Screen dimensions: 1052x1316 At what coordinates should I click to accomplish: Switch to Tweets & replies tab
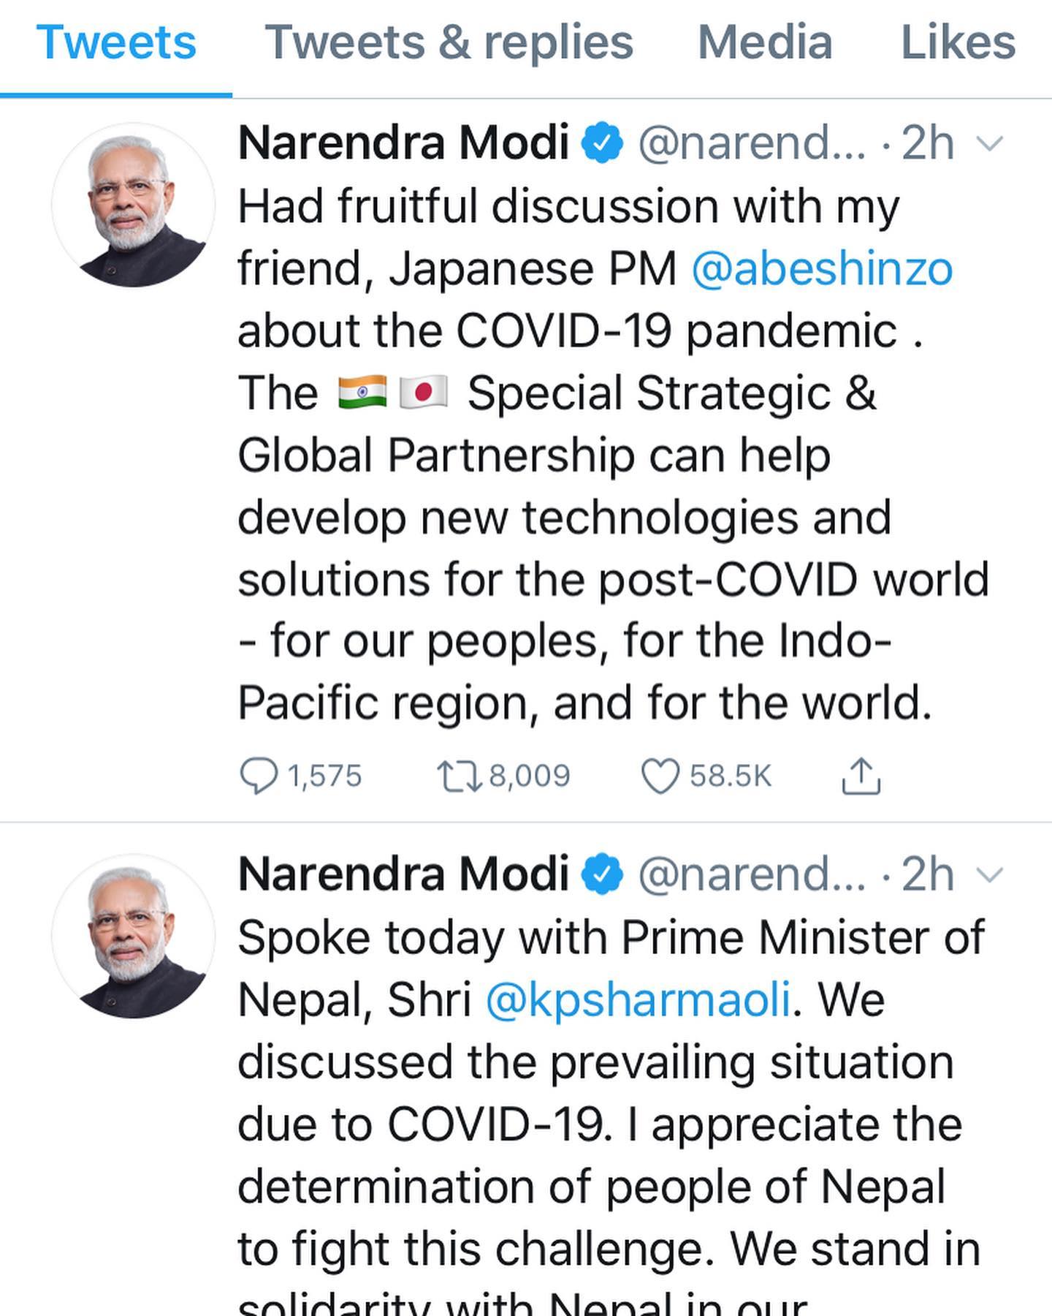(449, 42)
